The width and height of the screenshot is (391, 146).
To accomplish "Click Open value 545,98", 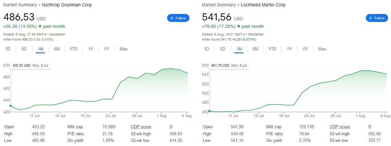I will (x=237, y=127).
